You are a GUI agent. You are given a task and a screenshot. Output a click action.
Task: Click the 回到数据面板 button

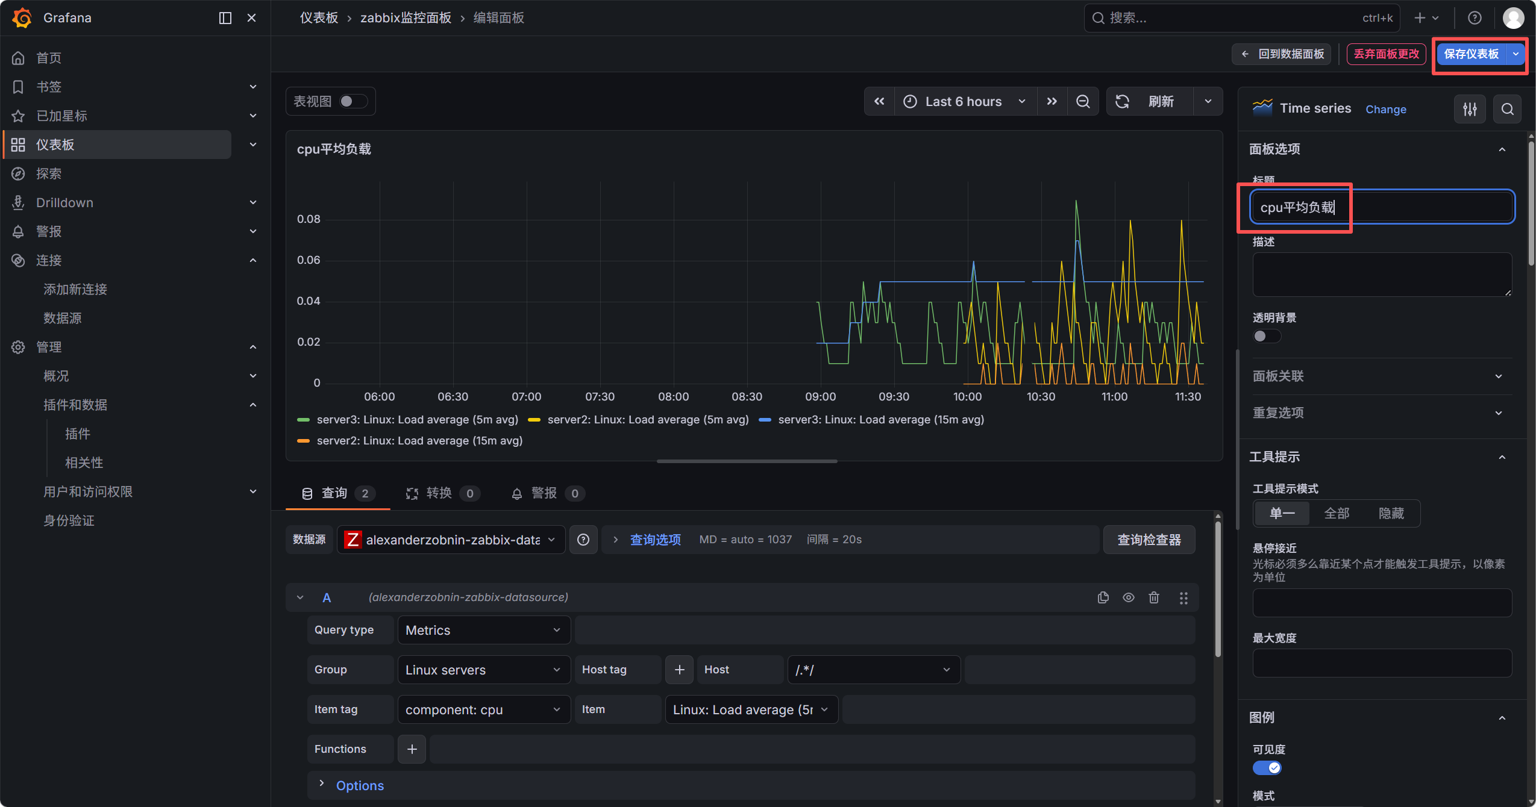(1282, 54)
